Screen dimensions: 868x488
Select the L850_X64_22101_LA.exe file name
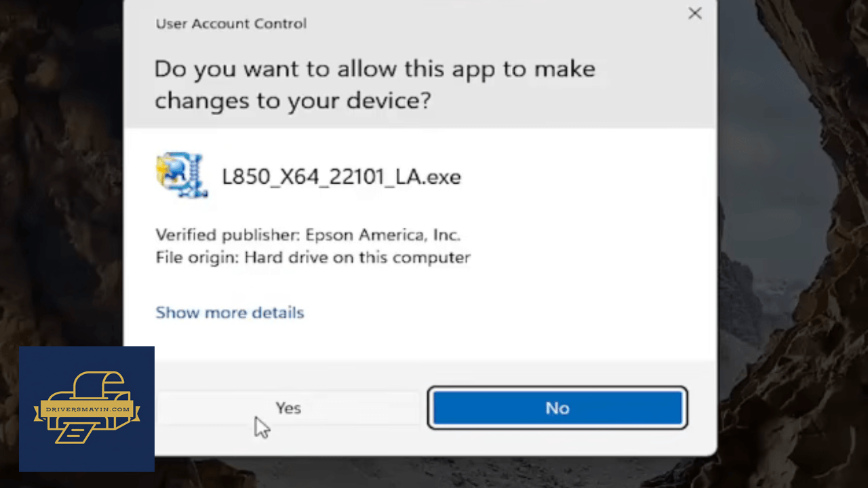click(342, 177)
